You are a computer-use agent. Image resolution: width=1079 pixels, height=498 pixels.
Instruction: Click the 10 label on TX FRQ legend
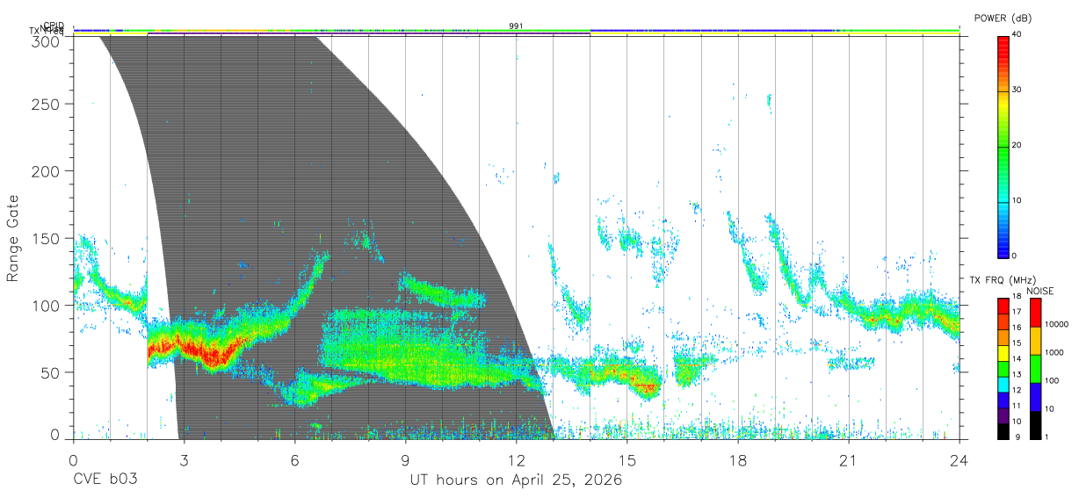point(1017,422)
